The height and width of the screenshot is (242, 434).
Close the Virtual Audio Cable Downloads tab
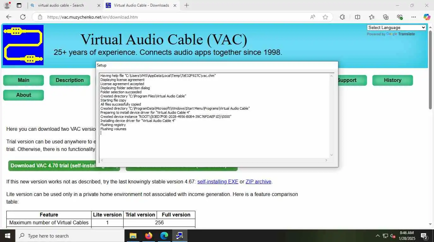click(175, 5)
